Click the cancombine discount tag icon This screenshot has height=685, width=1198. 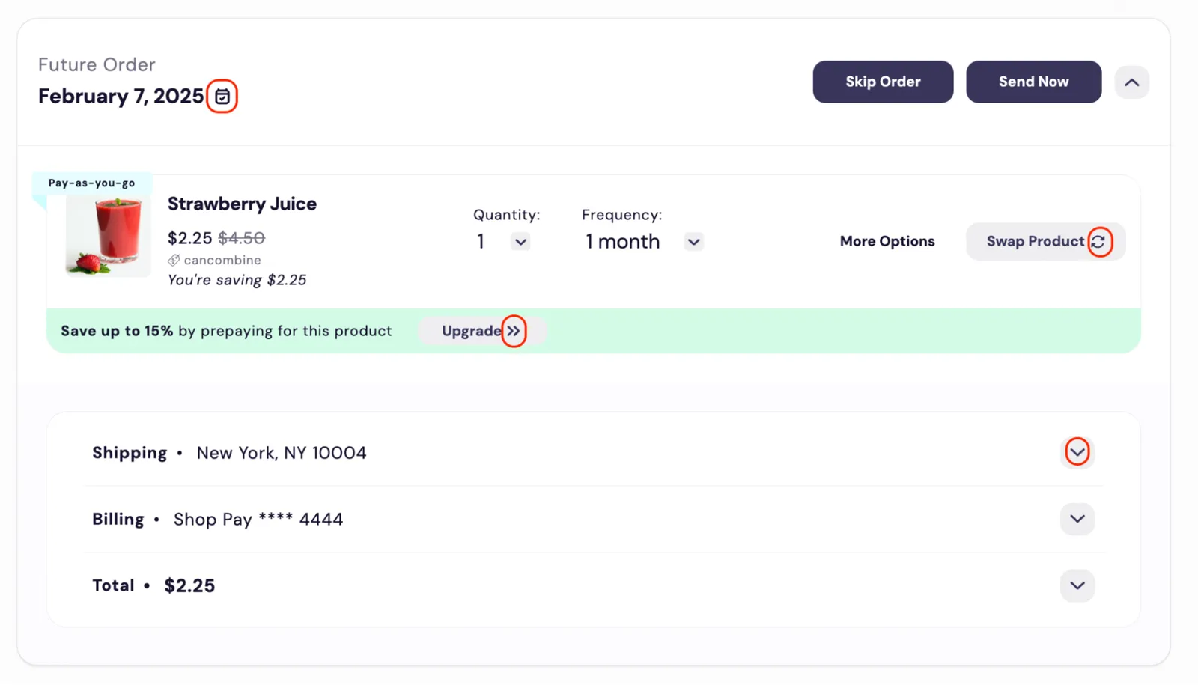[x=174, y=261]
